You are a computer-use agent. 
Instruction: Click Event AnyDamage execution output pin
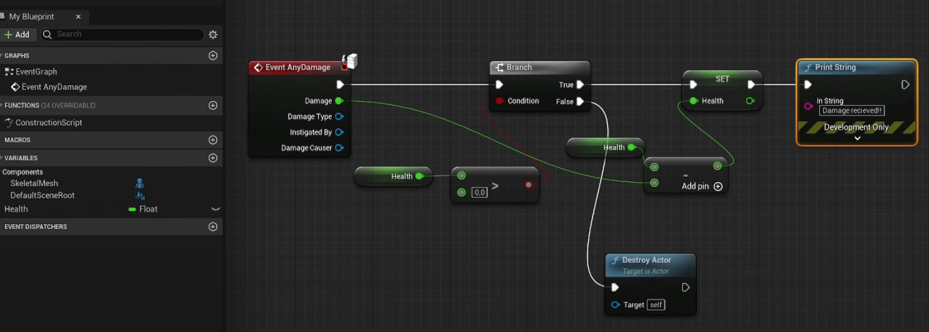(340, 85)
